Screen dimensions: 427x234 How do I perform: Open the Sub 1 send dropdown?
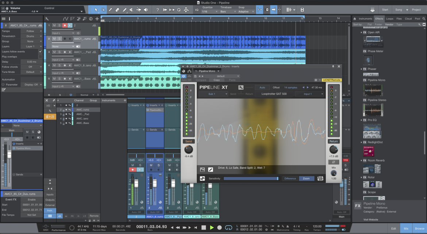pyautogui.click(x=213, y=94)
